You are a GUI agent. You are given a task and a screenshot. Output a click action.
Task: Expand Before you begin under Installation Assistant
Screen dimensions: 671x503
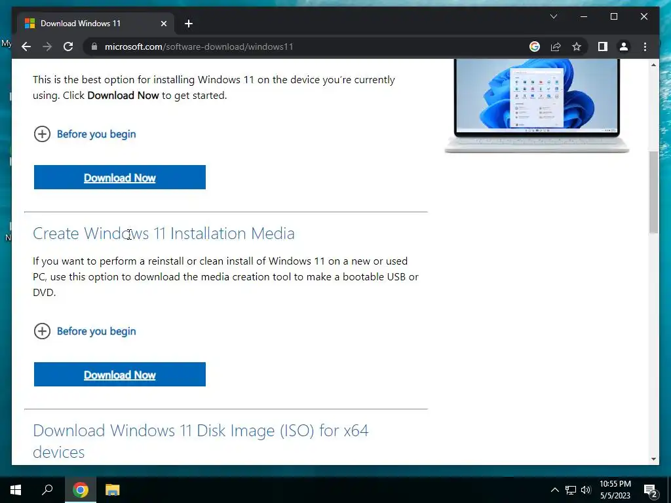click(x=85, y=134)
